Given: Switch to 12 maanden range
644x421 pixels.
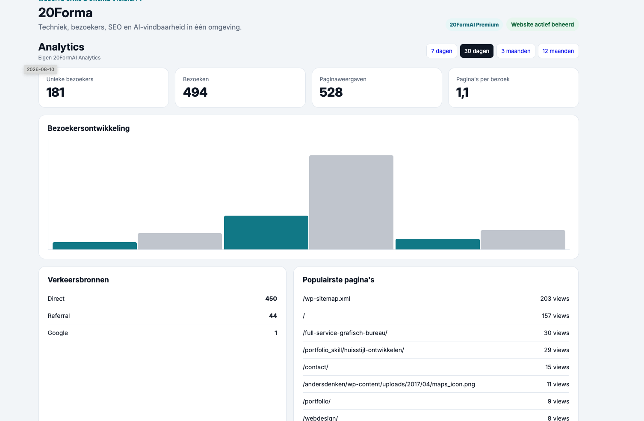Looking at the screenshot, I should (x=558, y=51).
